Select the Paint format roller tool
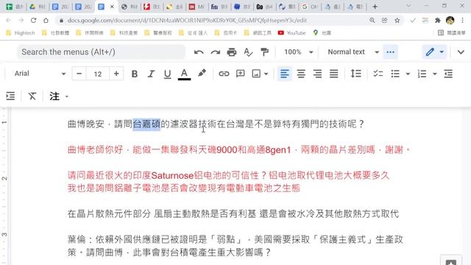This screenshot has width=471, height=265. pos(265,52)
